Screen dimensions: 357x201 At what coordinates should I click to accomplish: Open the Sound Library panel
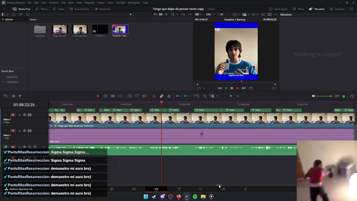pos(79,9)
